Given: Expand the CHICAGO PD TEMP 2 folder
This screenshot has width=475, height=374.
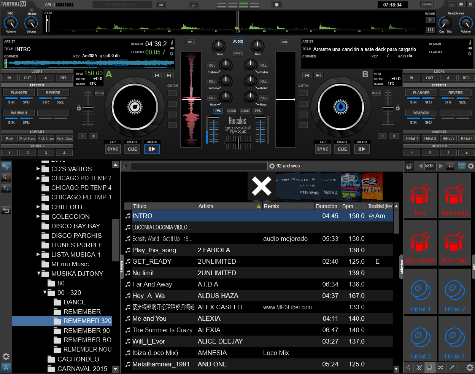Looking at the screenshot, I should (x=38, y=178).
